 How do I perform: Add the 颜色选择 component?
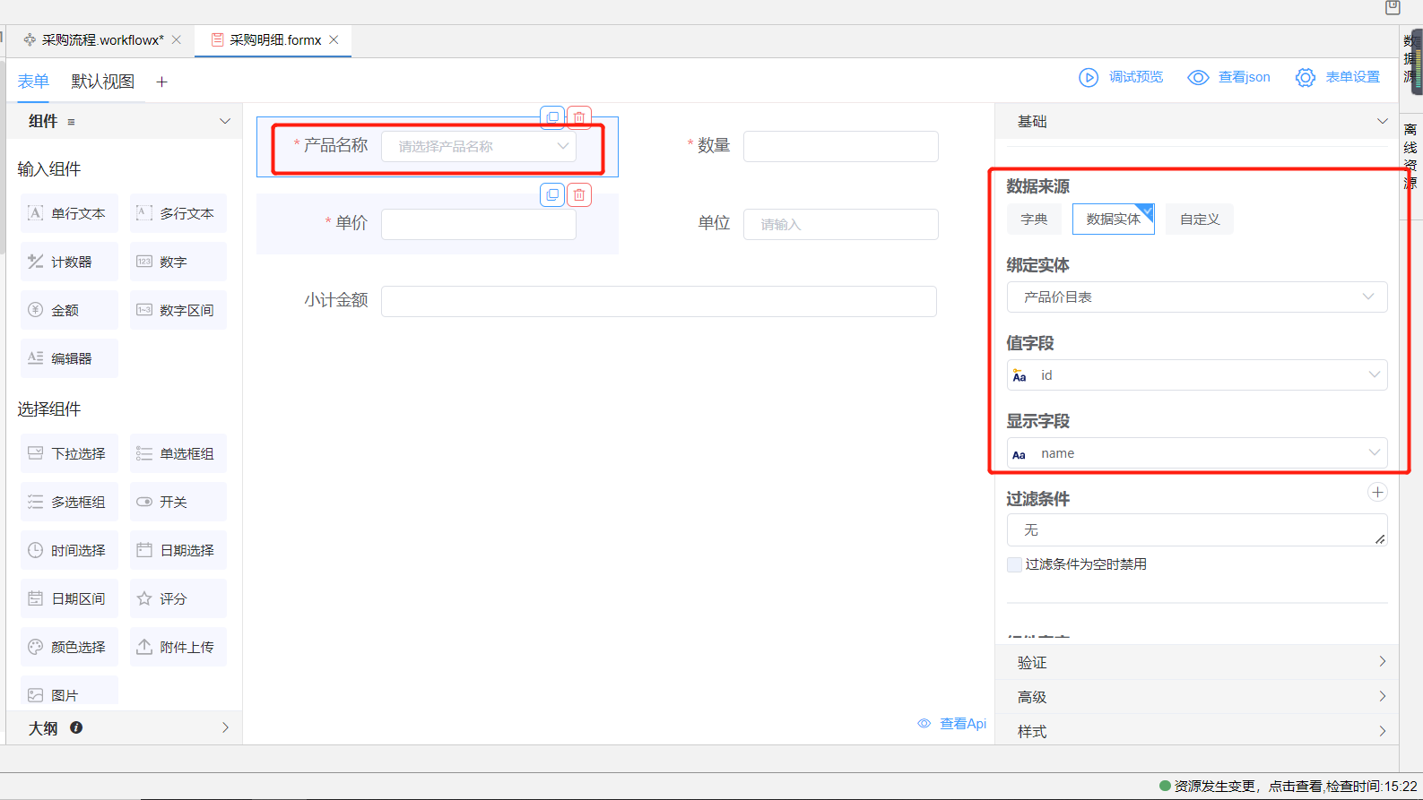click(x=69, y=647)
